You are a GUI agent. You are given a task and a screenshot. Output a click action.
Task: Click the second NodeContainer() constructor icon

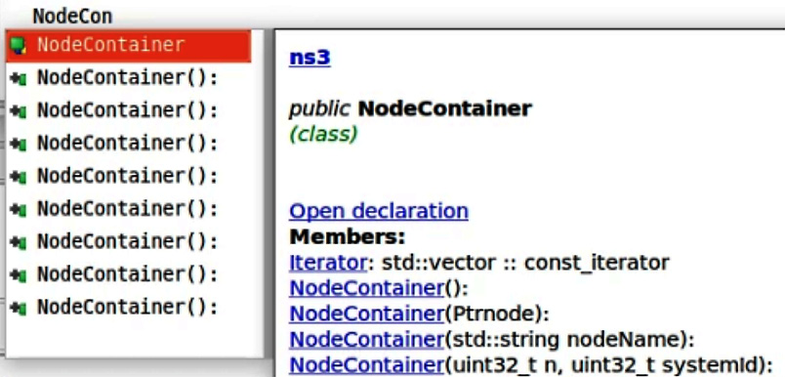coord(18,111)
